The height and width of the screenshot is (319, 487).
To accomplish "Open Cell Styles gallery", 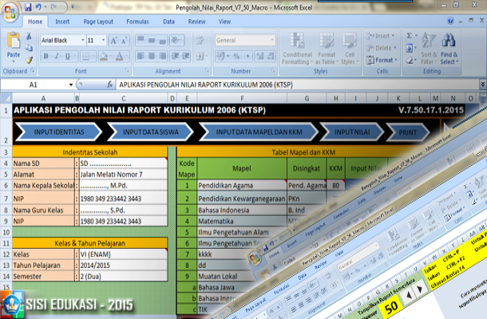I will pos(350,49).
